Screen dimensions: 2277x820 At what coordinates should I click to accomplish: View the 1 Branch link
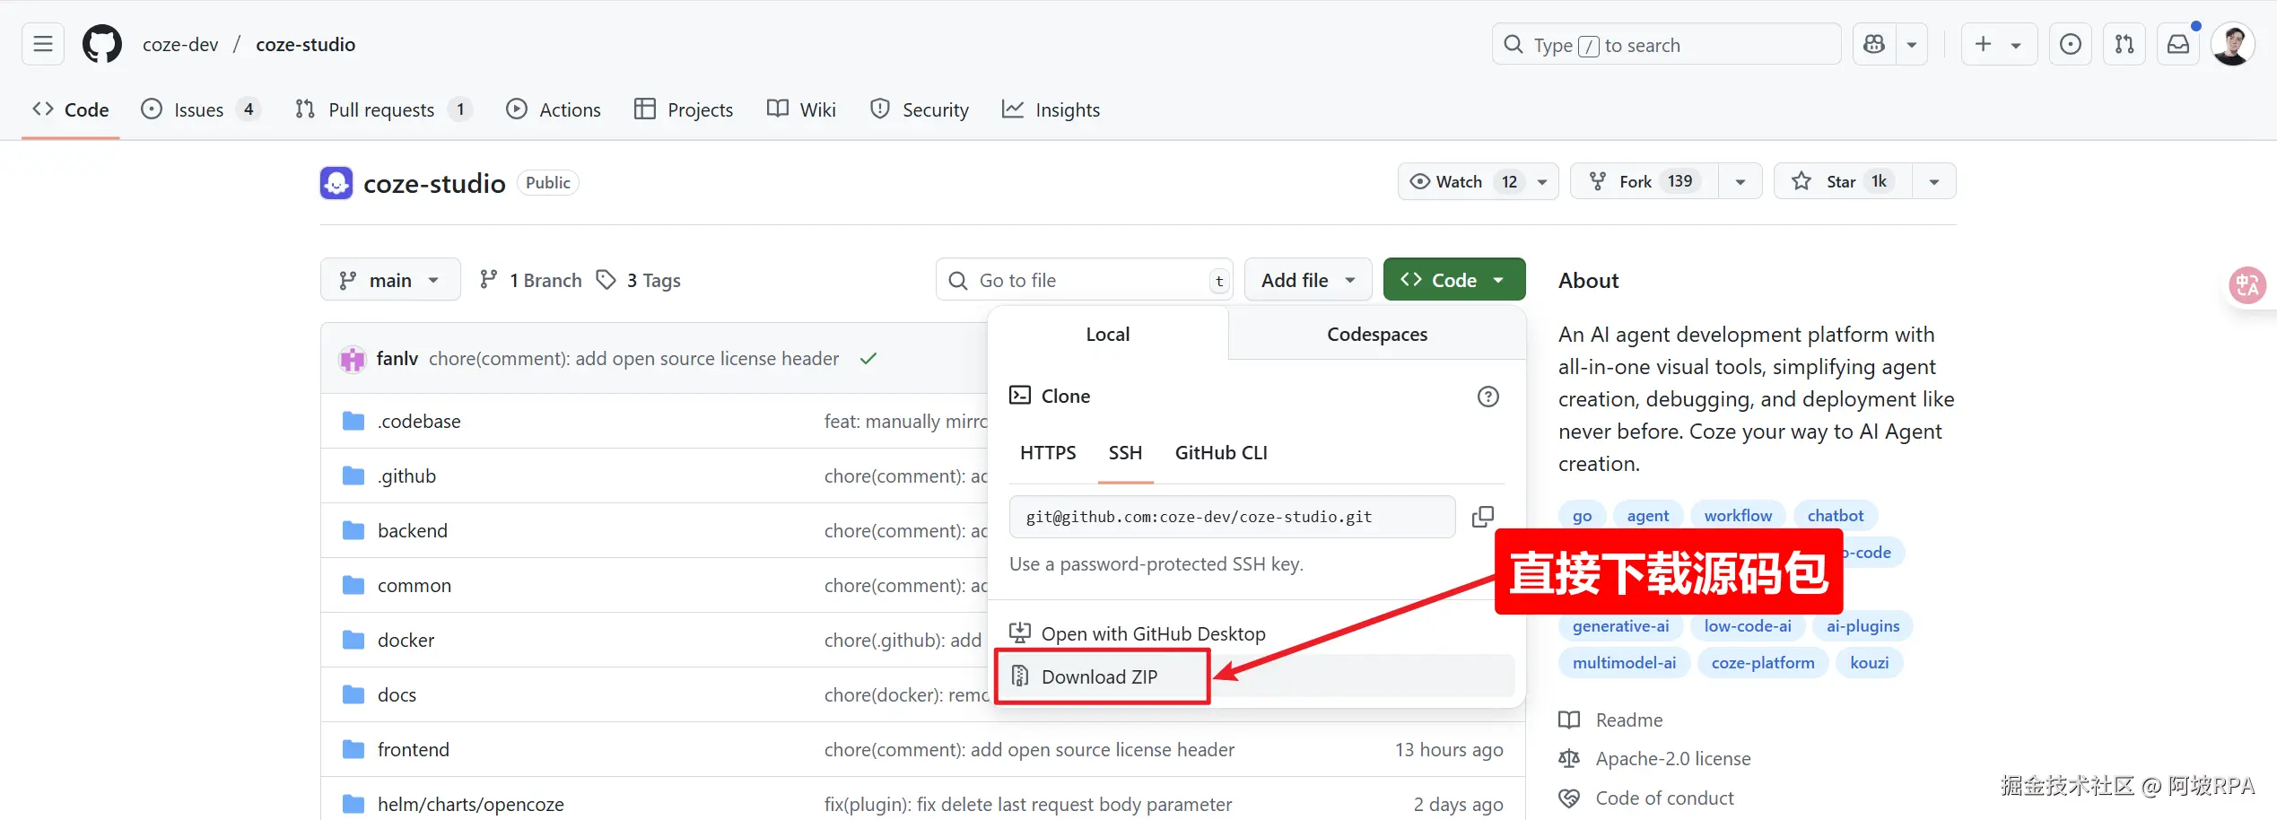point(530,280)
